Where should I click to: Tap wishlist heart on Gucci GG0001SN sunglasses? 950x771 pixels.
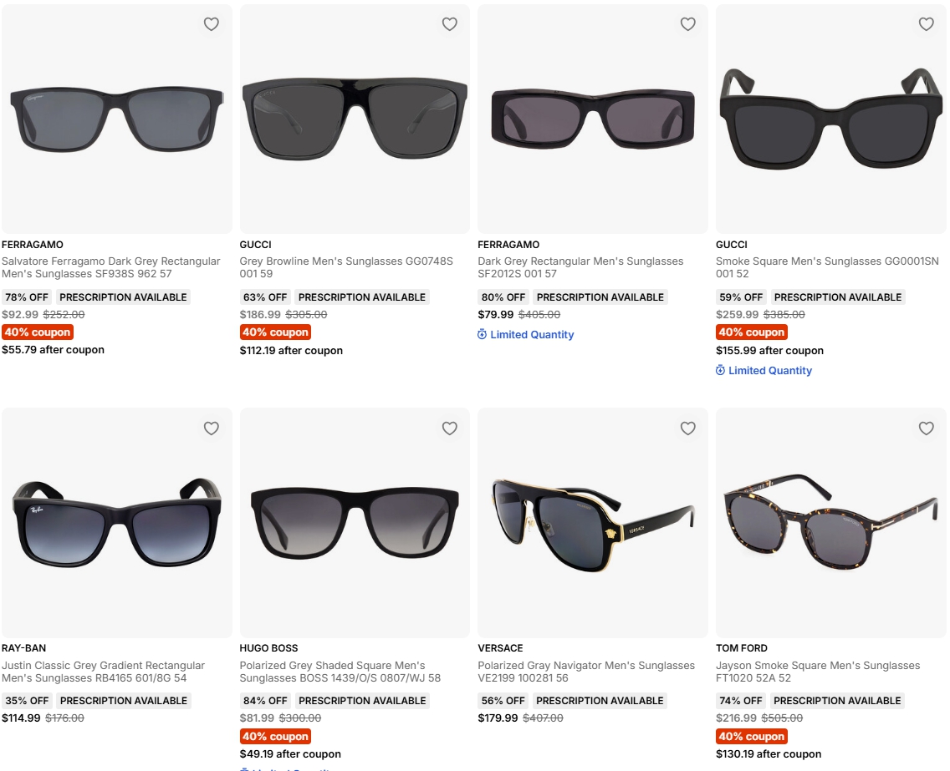click(x=926, y=24)
